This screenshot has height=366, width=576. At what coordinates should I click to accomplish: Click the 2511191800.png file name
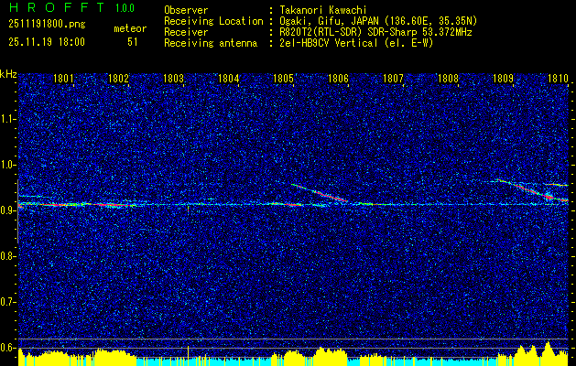point(47,25)
